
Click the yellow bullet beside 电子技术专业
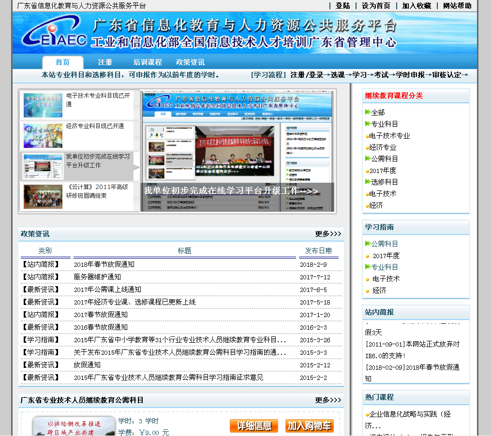click(x=367, y=136)
